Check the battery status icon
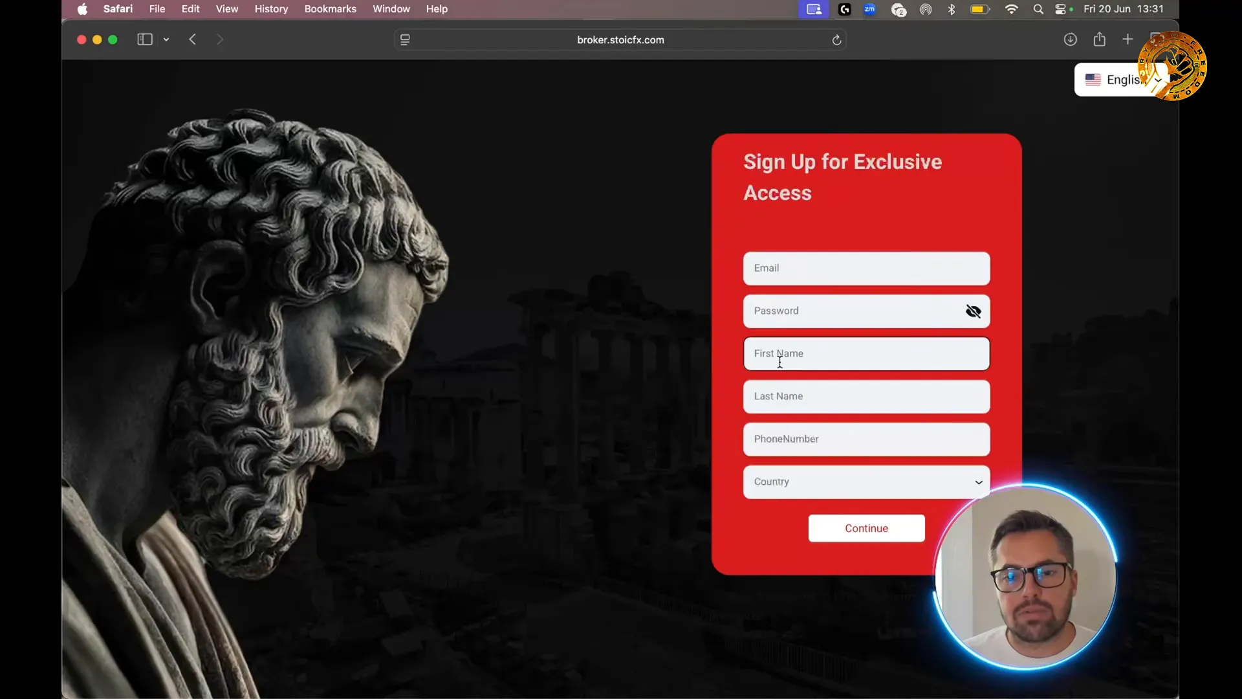Image resolution: width=1242 pixels, height=699 pixels. pyautogui.click(x=980, y=9)
